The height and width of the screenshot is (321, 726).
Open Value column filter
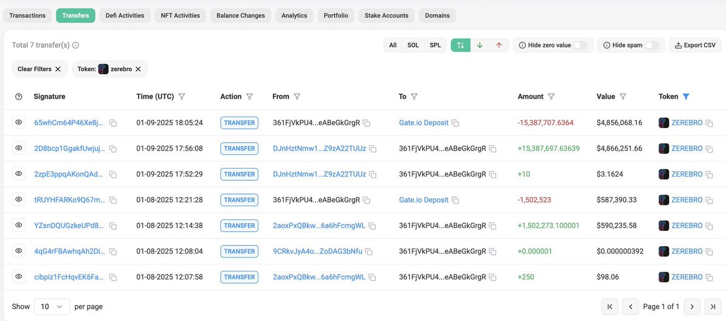pyautogui.click(x=623, y=97)
